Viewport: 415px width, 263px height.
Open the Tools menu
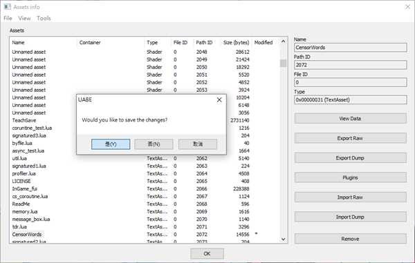click(44, 18)
